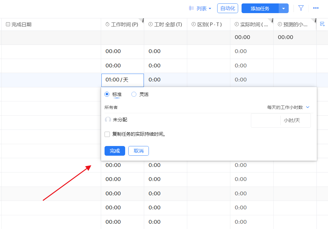
Task: Select the 灵活 radio option
Action: point(134,94)
